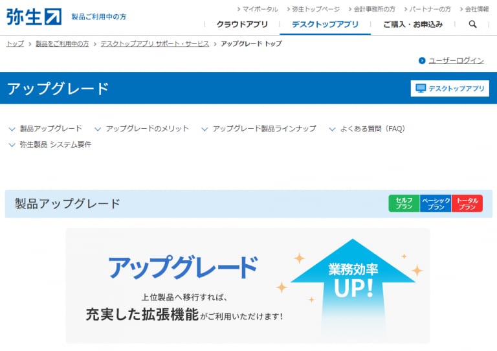
Task: Click the ユーザーログイン link
Action: (456, 61)
